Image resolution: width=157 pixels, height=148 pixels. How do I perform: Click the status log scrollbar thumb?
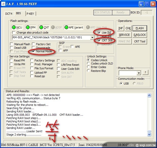pos(149,131)
